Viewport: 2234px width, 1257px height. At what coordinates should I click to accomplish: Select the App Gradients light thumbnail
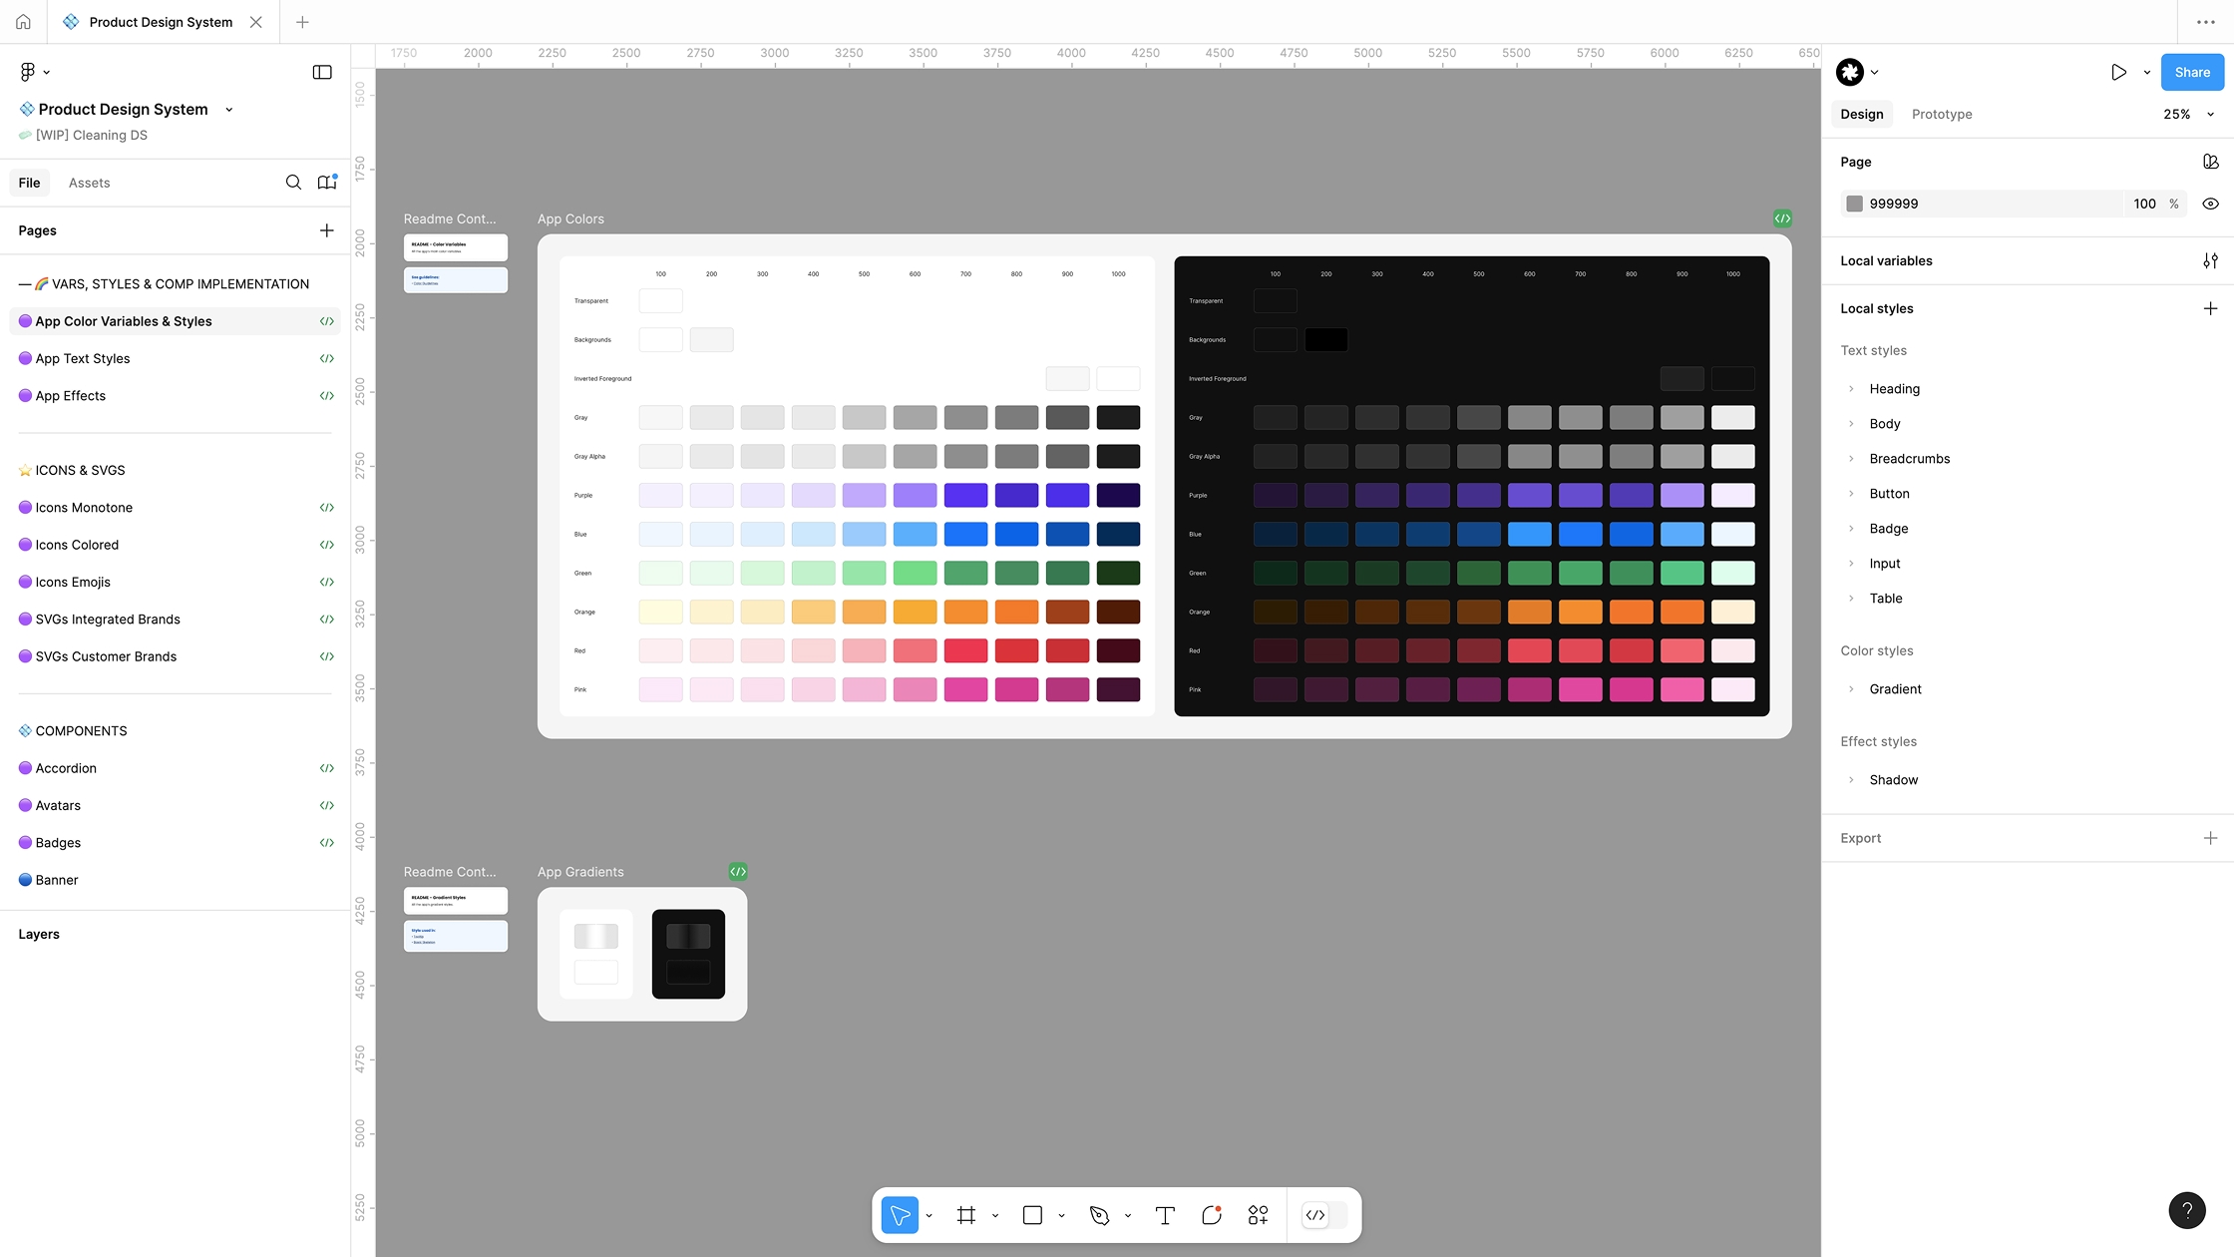tap(595, 954)
